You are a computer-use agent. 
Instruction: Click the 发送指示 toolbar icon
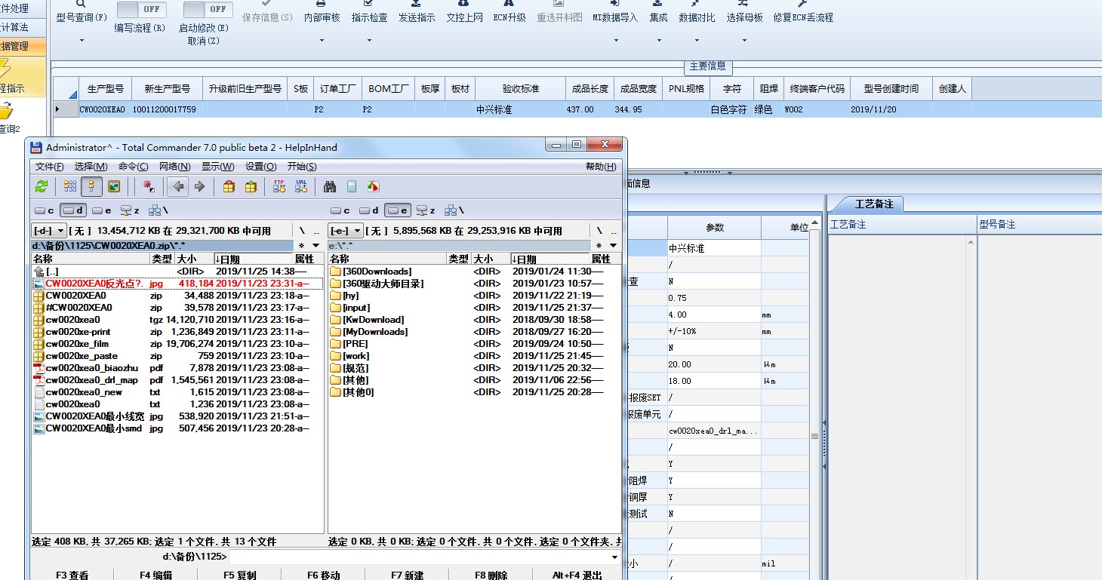click(417, 12)
